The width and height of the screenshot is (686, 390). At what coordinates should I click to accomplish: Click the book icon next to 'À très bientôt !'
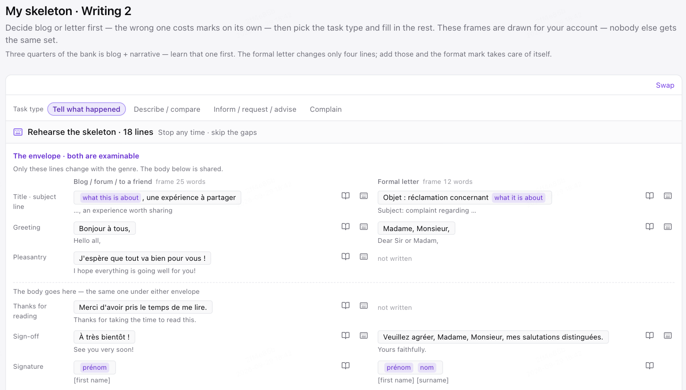click(x=346, y=335)
